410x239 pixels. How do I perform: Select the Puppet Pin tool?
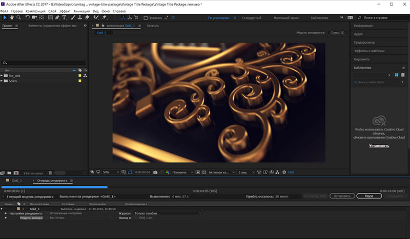105,17
